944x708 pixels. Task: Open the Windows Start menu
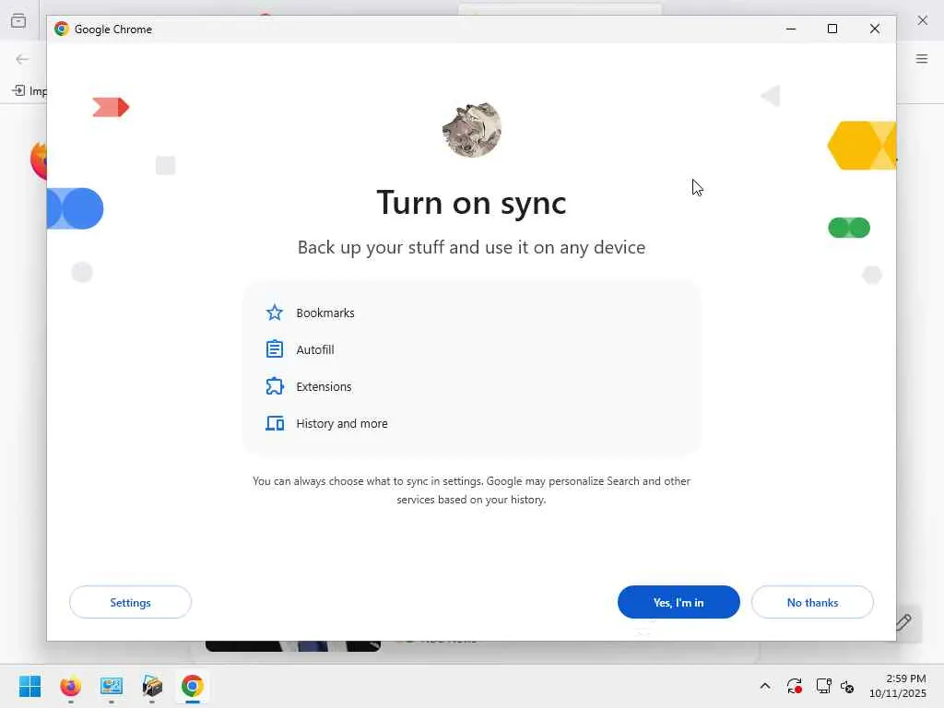click(29, 686)
